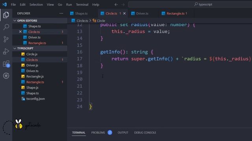Screen dimensions: 252x141
Task: Open the Help menu
Action: (96, 4)
